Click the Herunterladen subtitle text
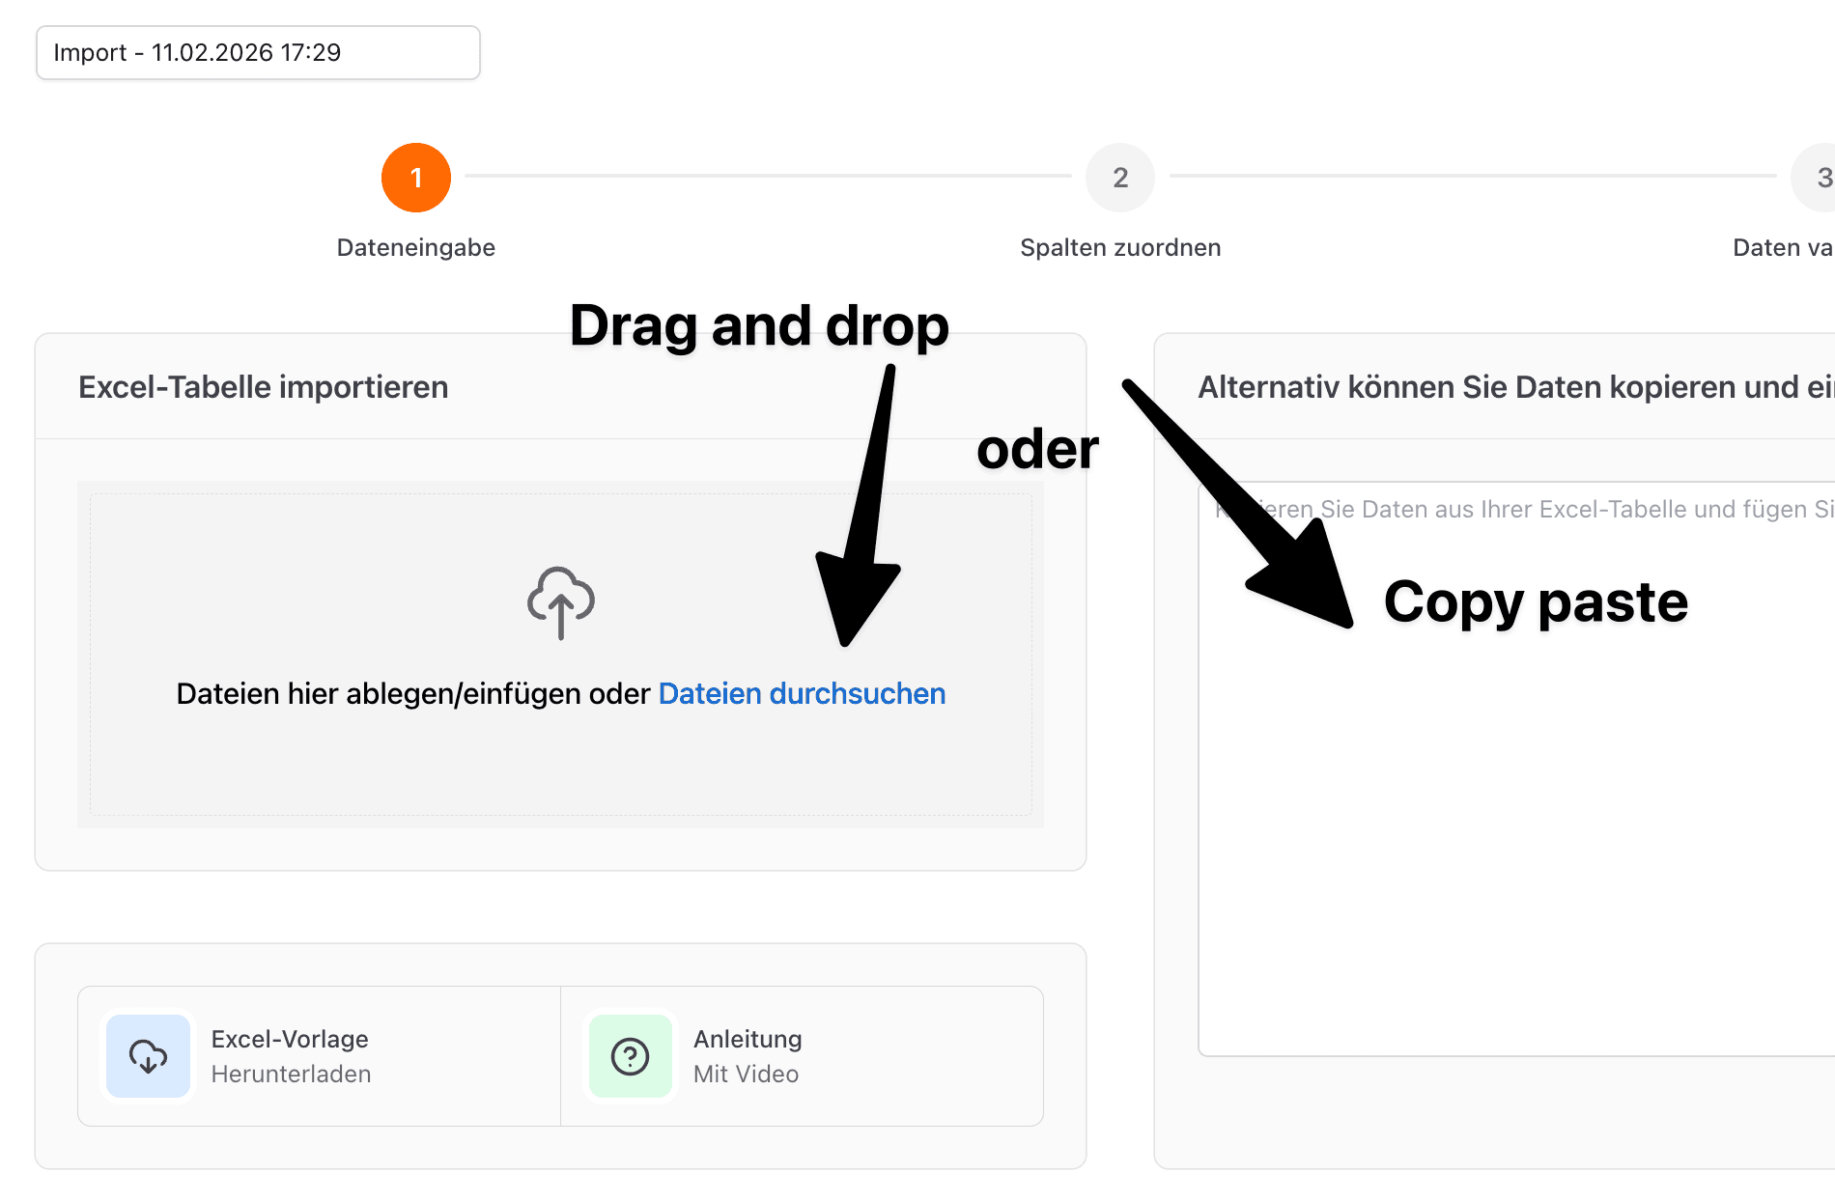1835x1201 pixels. 291,1074
